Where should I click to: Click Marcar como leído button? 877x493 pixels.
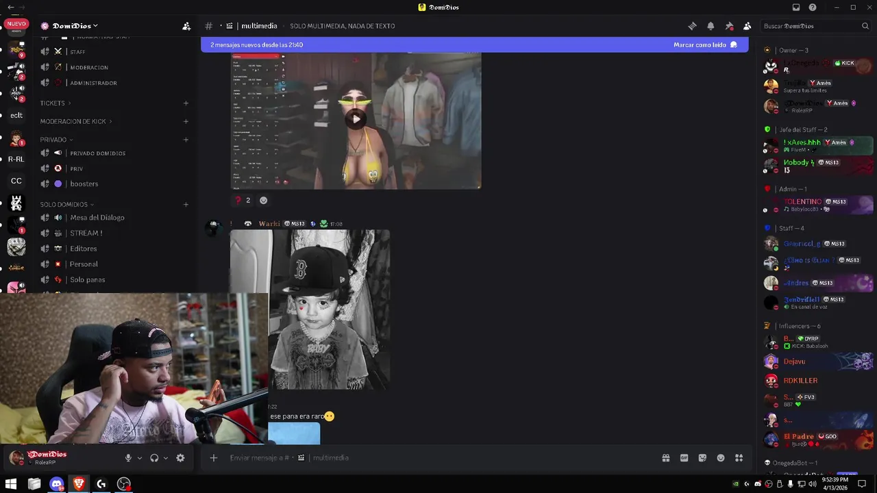click(705, 45)
